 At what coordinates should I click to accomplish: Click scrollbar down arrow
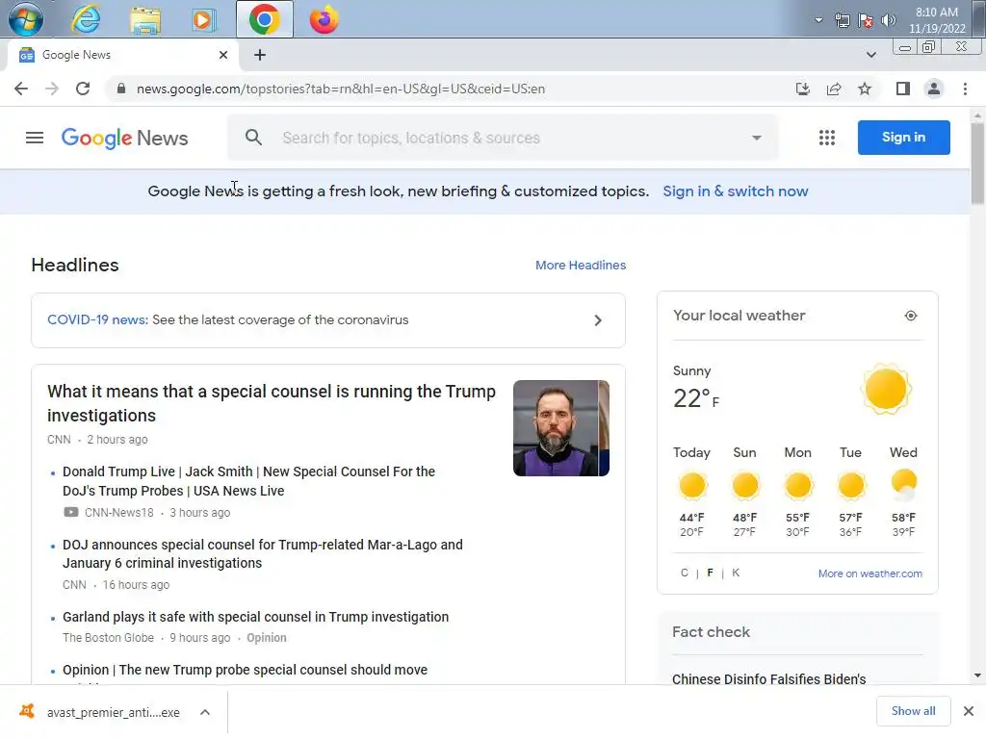click(977, 676)
